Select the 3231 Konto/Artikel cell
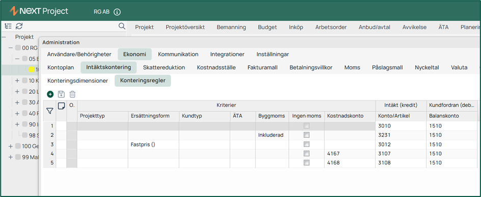Screen dimensions: 481x197 click(x=400, y=135)
